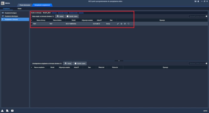Click Anuluj button for my cloud devices
The width and height of the screenshot is (209, 113).
[x=60, y=16]
